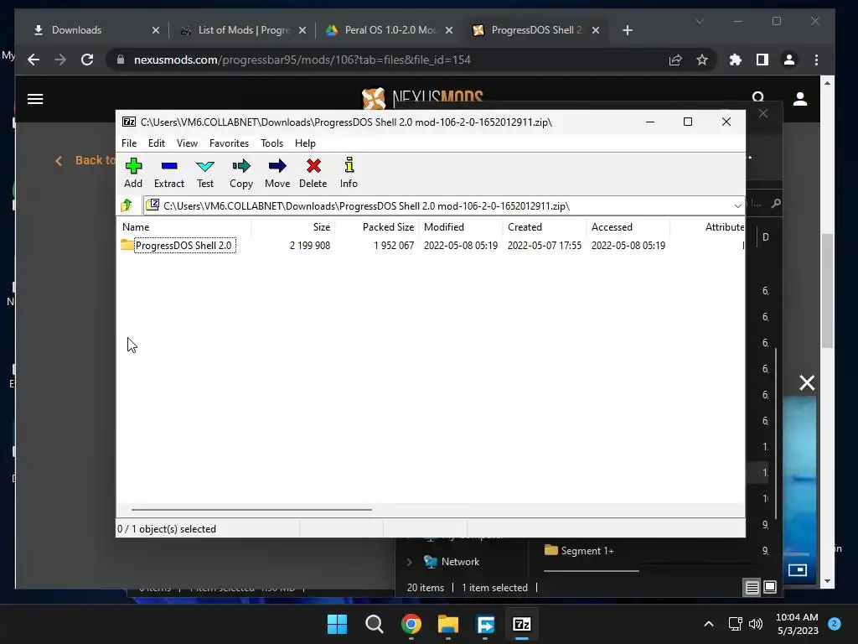The image size is (858, 644).
Task: Switch Explorer to large icons view
Action: 770,588
